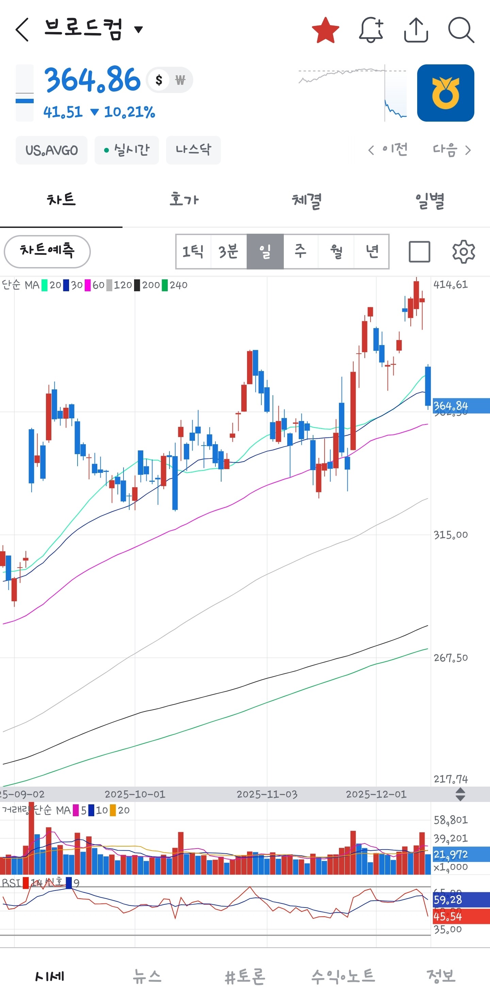Click the MA 200 black color swatch

click(137, 285)
